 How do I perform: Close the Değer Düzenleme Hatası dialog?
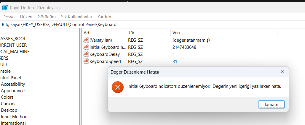coord(282,72)
